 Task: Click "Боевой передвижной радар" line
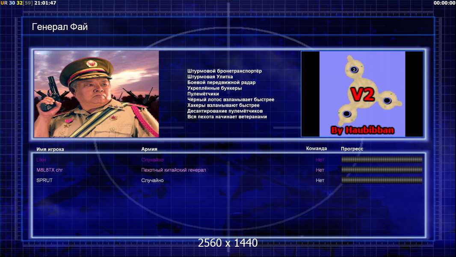click(221, 82)
